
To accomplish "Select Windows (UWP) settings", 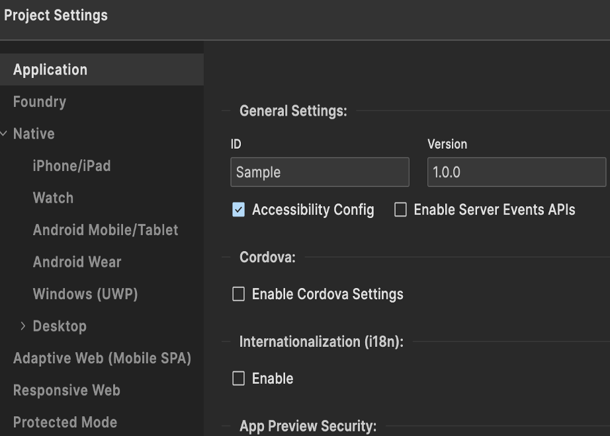I will 85,294.
